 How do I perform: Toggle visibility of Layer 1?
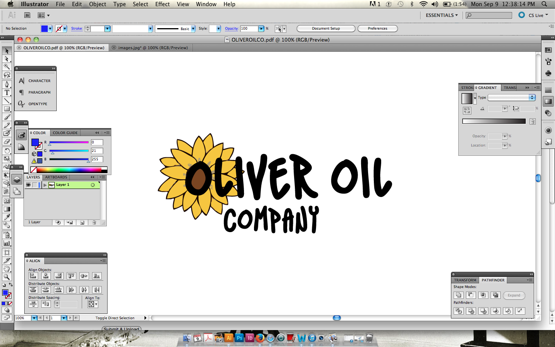pos(29,185)
